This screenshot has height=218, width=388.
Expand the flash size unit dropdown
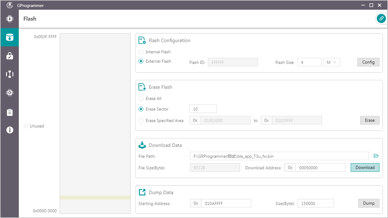pos(331,62)
